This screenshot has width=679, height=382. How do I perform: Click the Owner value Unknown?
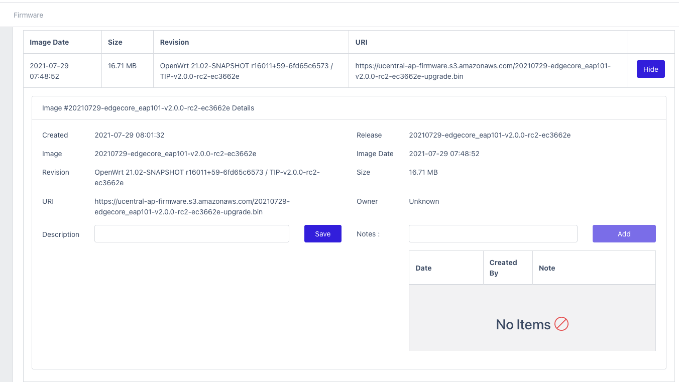(x=424, y=201)
